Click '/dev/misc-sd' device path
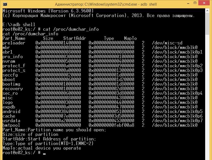The width and height of the screenshot is (212, 160). [x=167, y=43]
